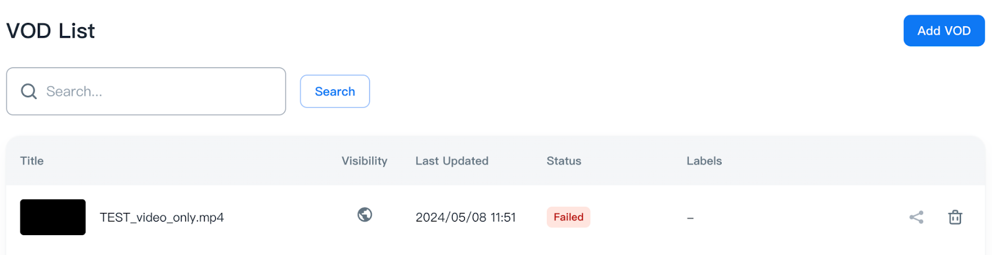
Task: Select the Last Updated column header
Action: (451, 161)
